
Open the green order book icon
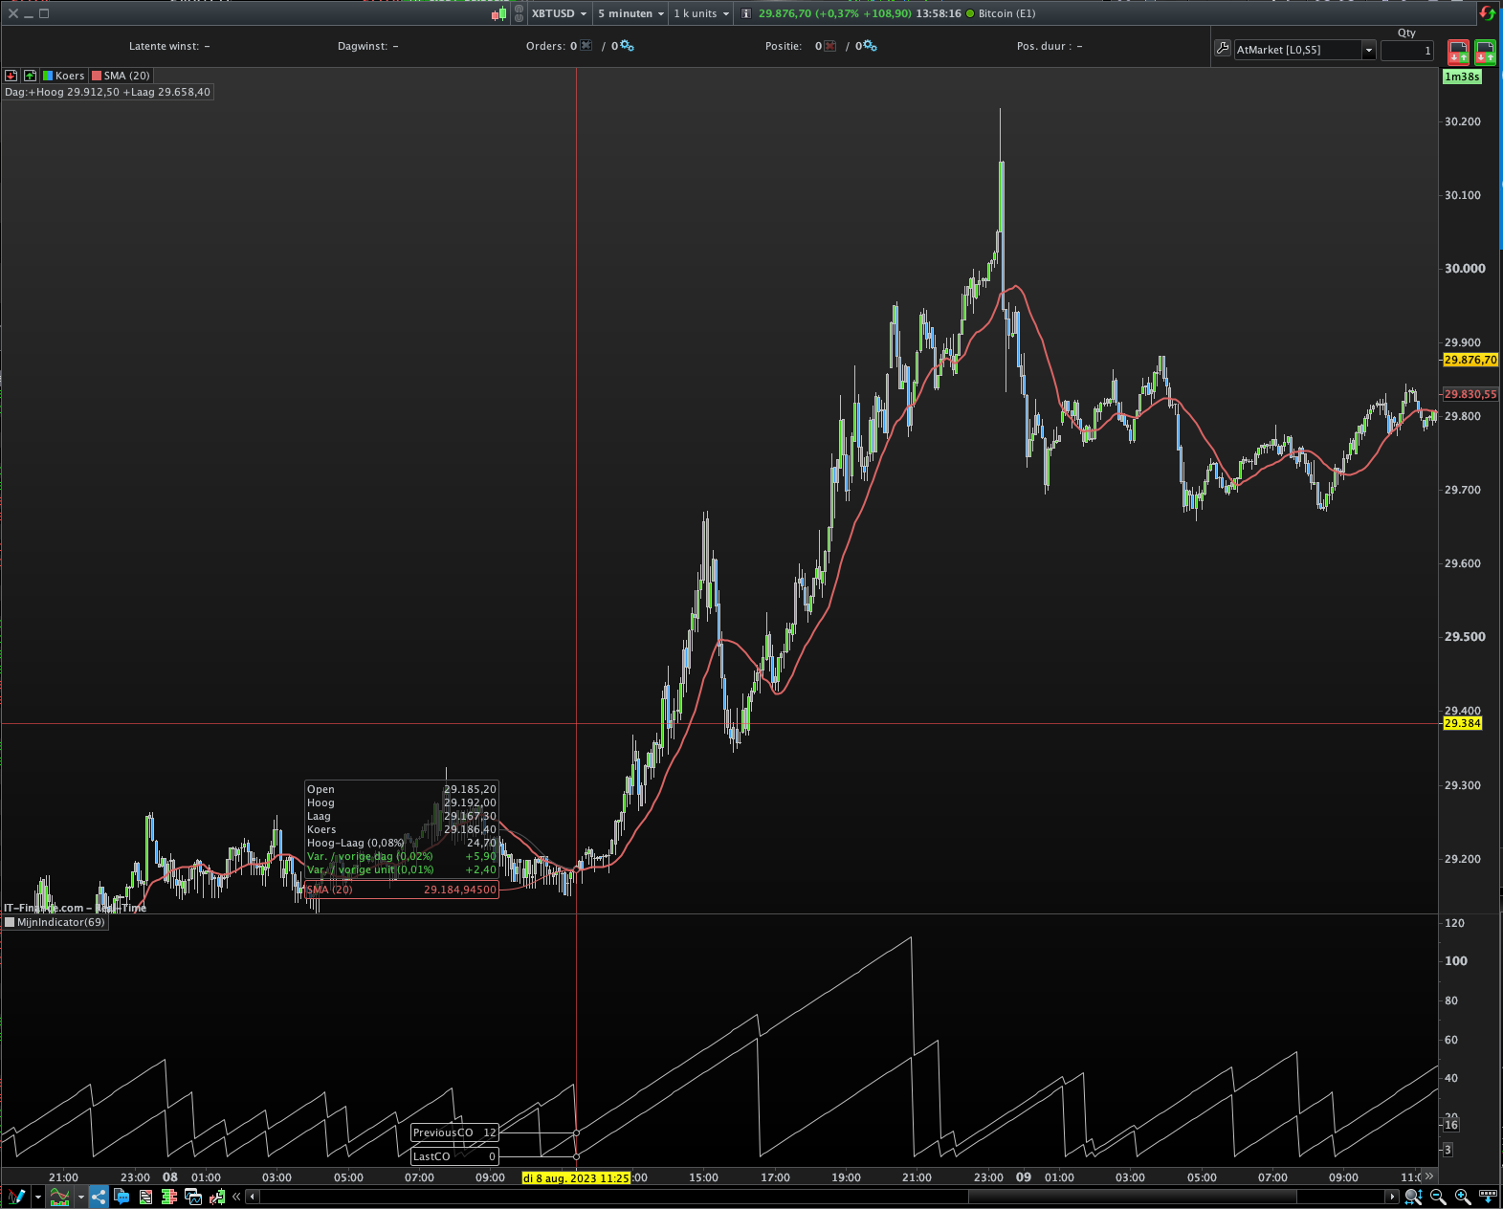tap(169, 1197)
